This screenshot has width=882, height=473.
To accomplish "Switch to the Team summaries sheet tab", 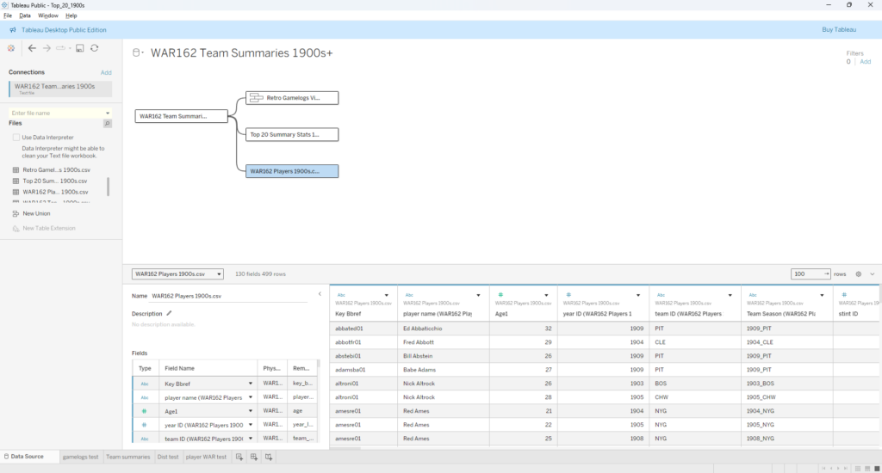I will [x=127, y=457].
